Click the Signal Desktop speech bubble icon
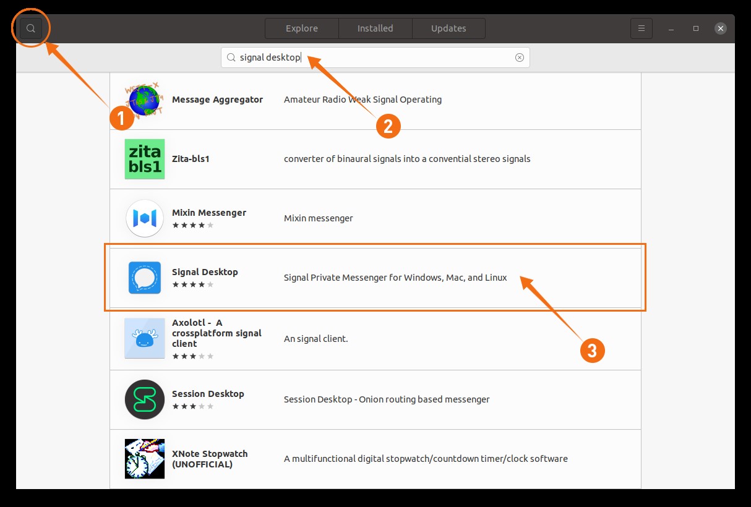Image resolution: width=751 pixels, height=507 pixels. pyautogui.click(x=145, y=278)
